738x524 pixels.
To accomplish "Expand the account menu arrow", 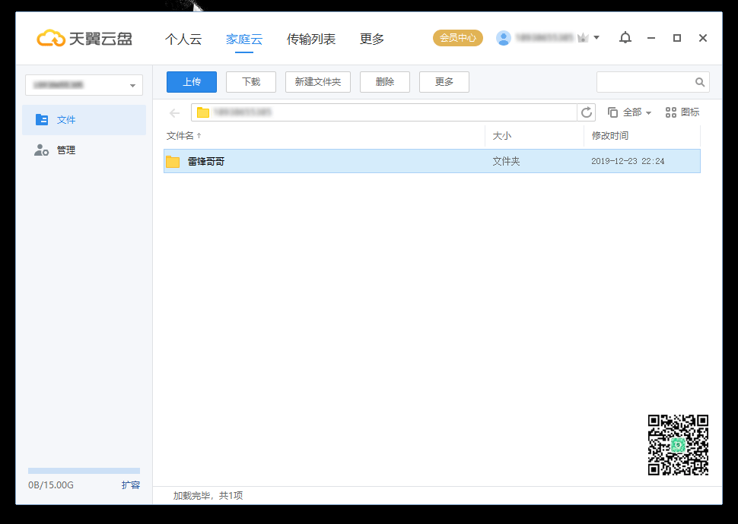I will [x=596, y=37].
